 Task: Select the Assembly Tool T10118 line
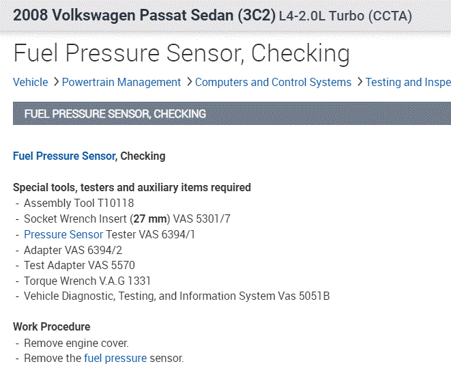click(x=78, y=203)
